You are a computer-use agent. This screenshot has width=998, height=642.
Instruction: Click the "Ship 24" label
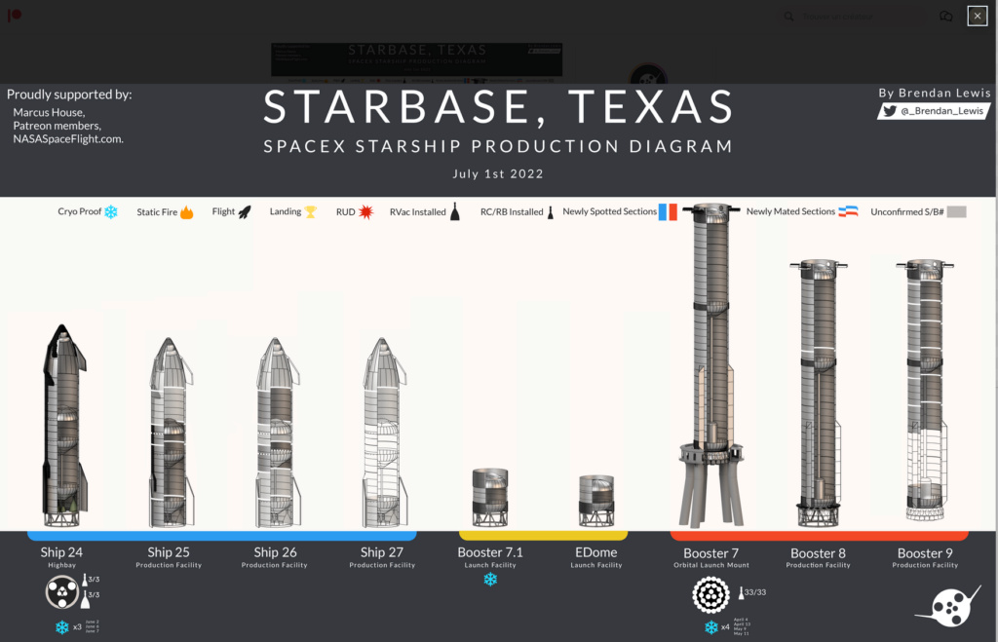coord(61,552)
